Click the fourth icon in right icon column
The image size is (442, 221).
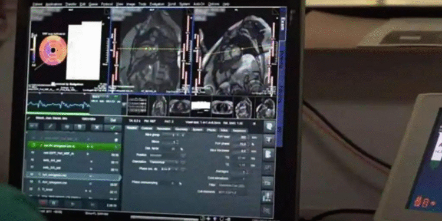coord(268,168)
